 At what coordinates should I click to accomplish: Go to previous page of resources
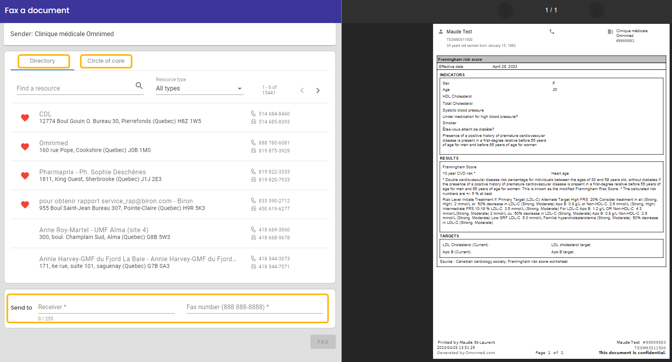tap(302, 90)
